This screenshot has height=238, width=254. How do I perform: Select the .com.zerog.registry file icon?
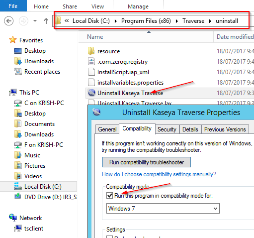pyautogui.click(x=91, y=61)
